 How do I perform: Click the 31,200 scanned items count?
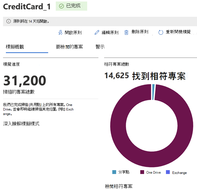pos(25,81)
